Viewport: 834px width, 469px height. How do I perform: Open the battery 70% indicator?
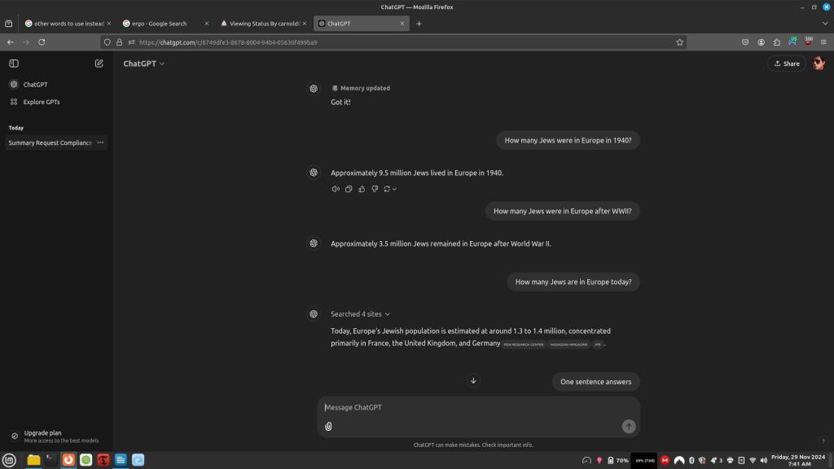(618, 461)
